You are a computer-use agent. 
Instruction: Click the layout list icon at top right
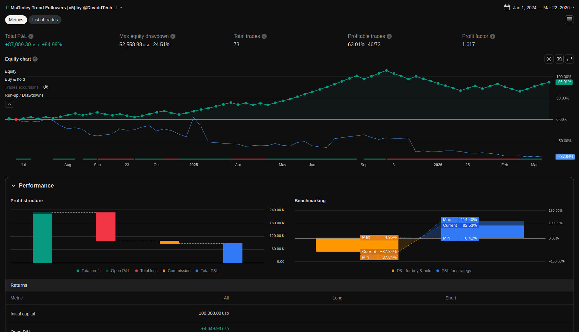tap(569, 20)
